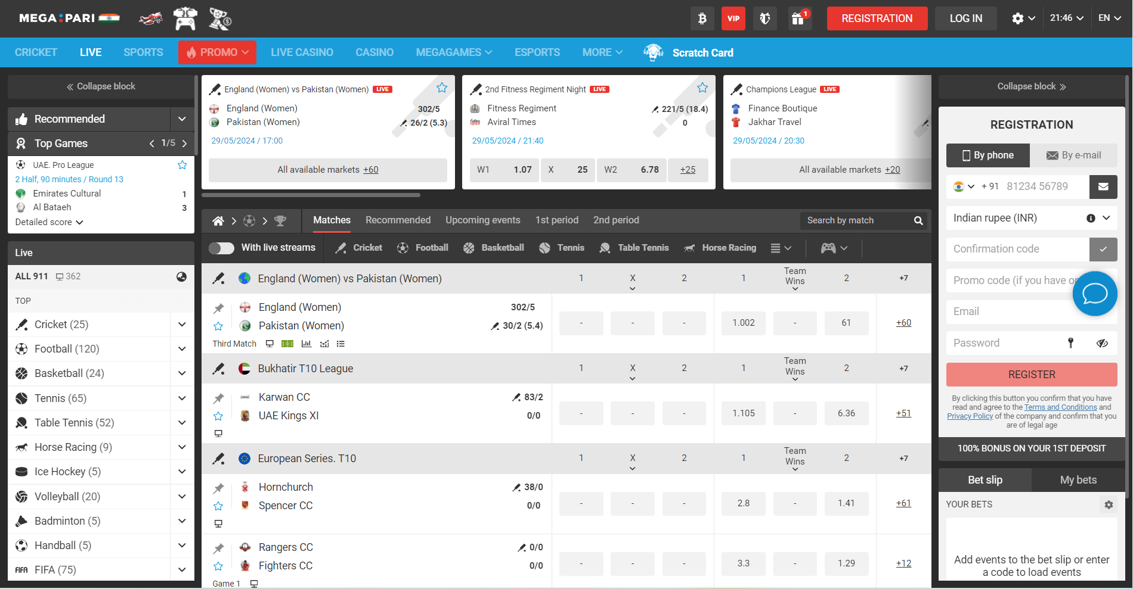Select W2 odds 6.78
This screenshot has height=589, width=1133.
pyautogui.click(x=631, y=170)
